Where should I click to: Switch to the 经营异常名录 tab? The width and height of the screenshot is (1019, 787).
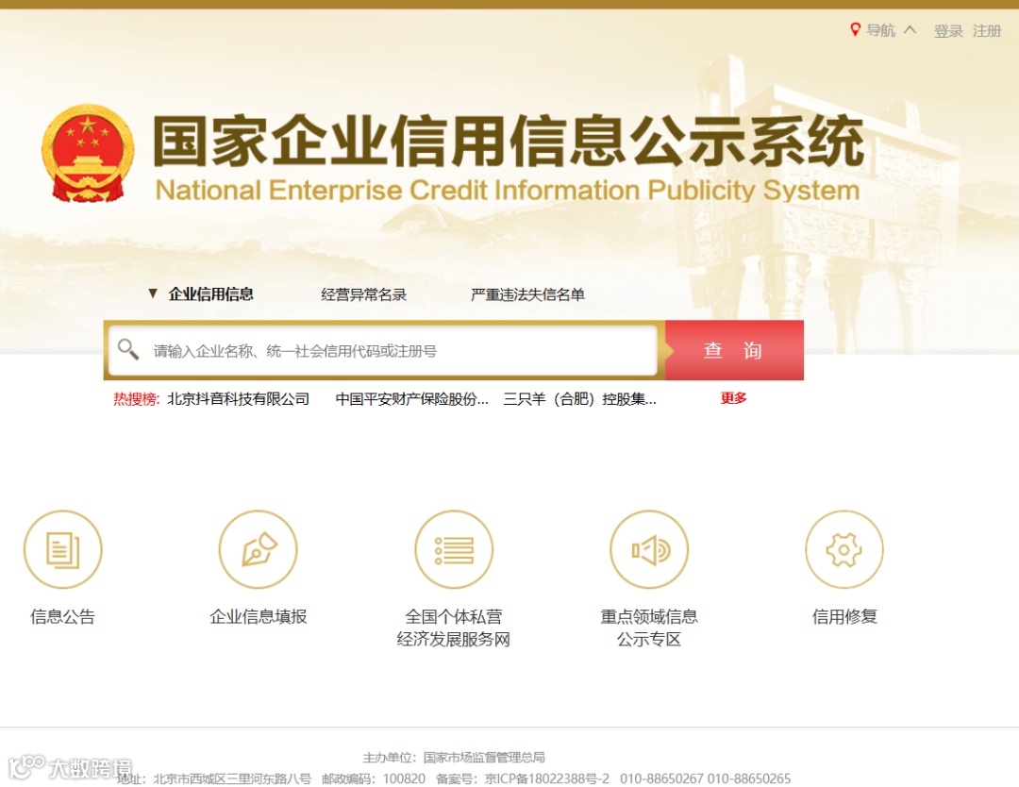(364, 294)
